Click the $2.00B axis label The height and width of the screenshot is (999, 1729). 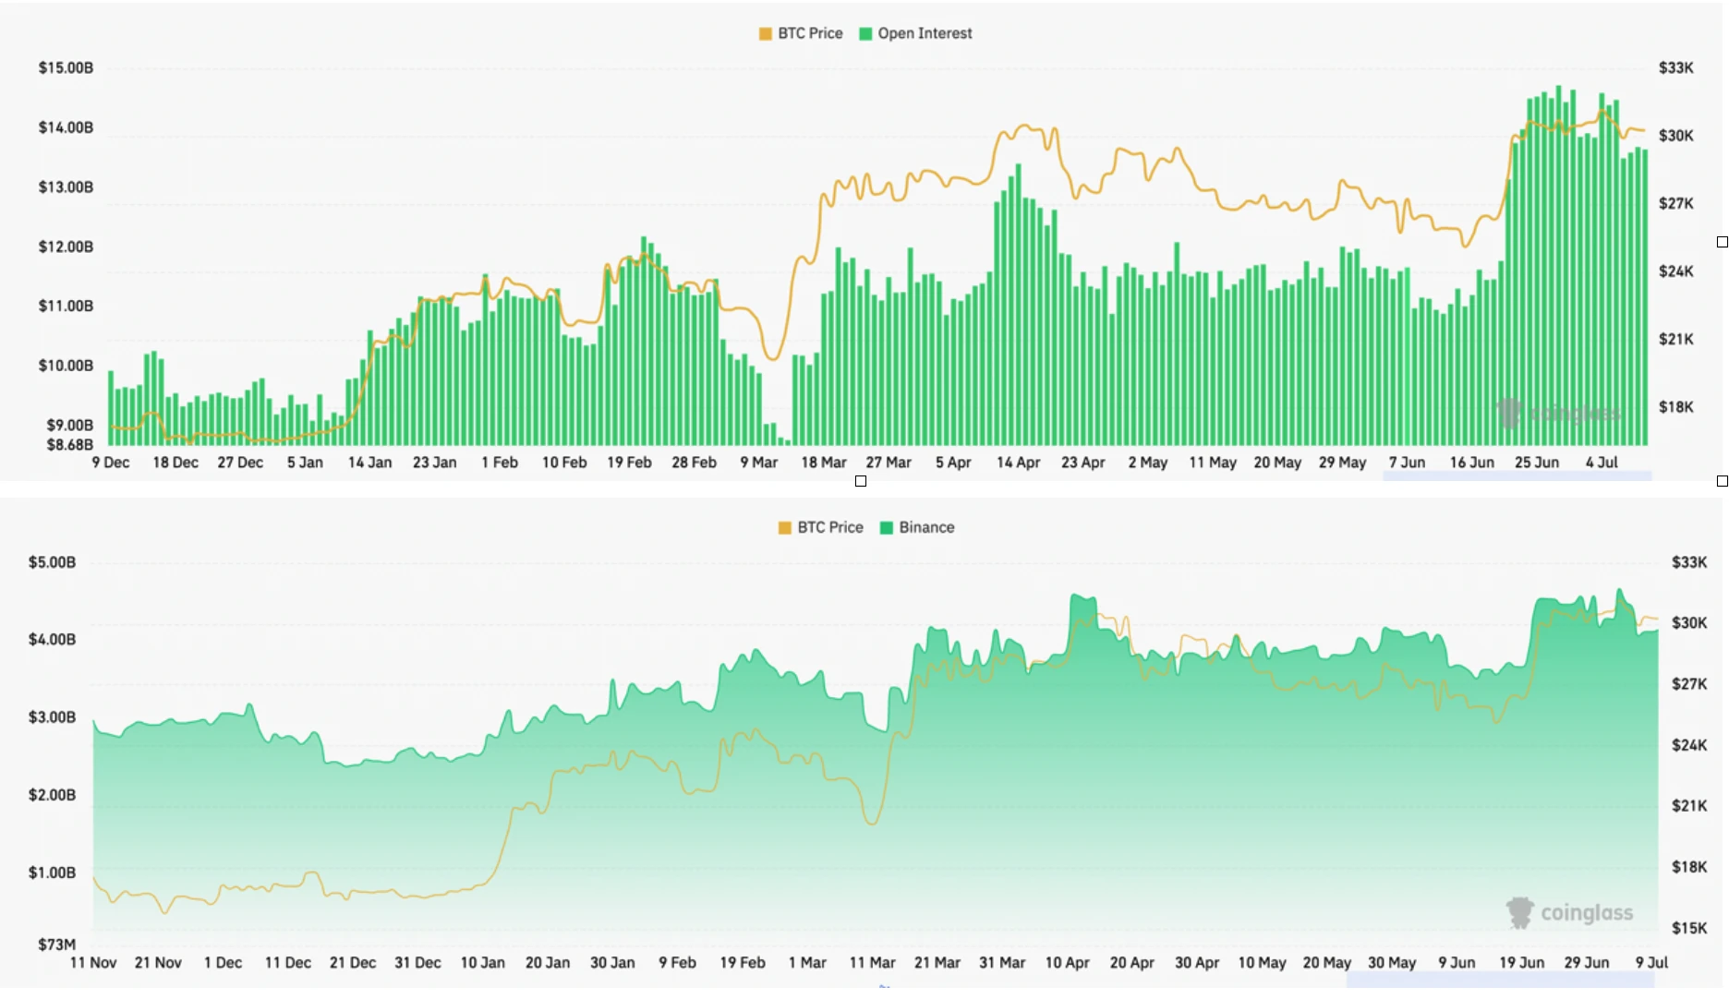53,794
